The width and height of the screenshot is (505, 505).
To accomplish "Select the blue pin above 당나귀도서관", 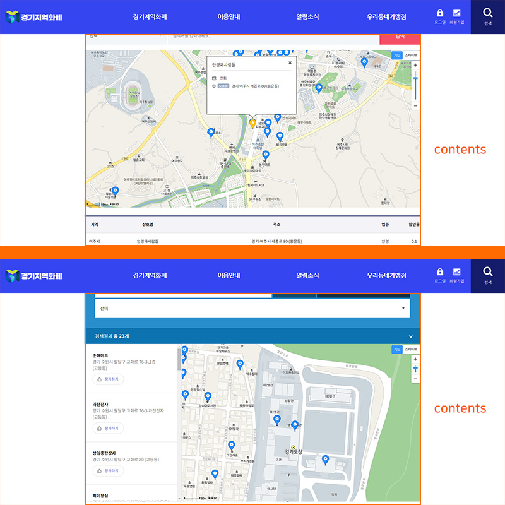I will (x=208, y=397).
